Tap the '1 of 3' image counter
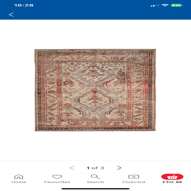This screenshot has width=191, height=191. (x=95, y=168)
